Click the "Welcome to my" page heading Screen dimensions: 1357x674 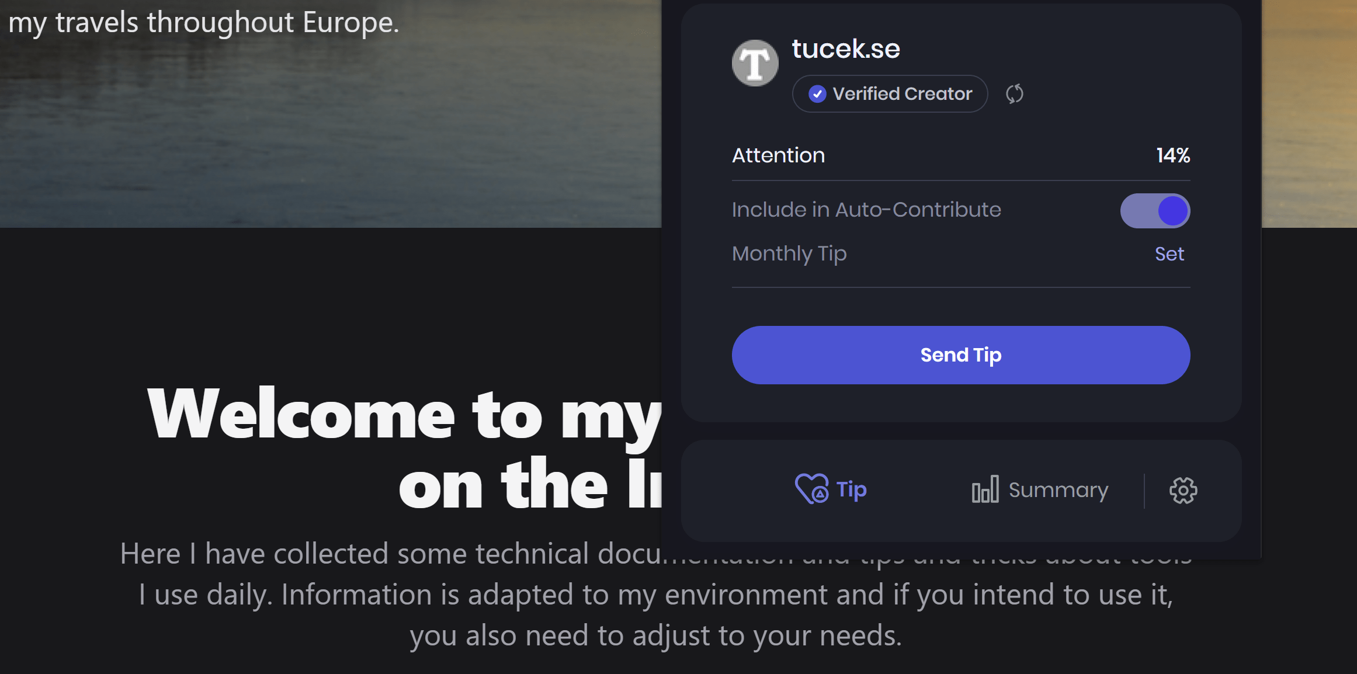[x=404, y=415]
